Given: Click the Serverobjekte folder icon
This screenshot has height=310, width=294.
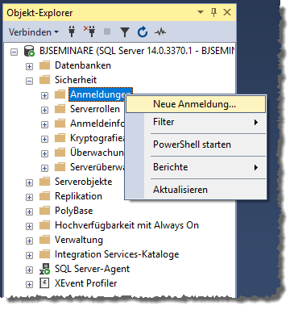Looking at the screenshot, I should 44,182.
